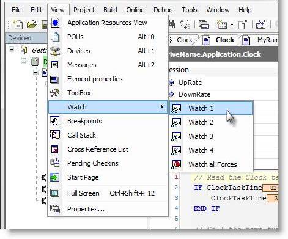Select Watch 4 in the submenu
The width and height of the screenshot is (288, 239).
click(x=211, y=150)
